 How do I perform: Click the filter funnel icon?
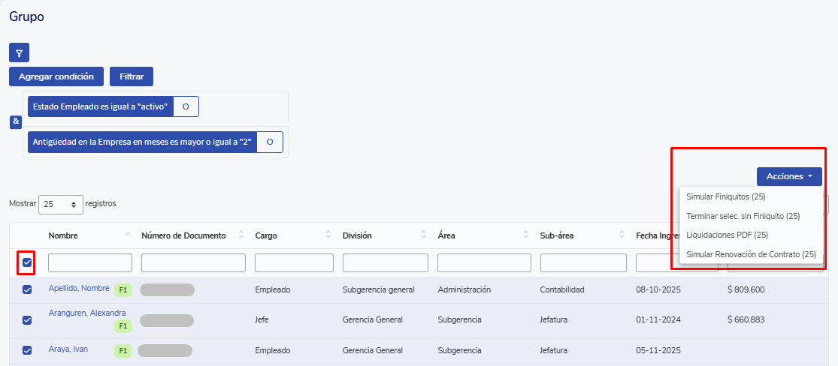coord(19,52)
